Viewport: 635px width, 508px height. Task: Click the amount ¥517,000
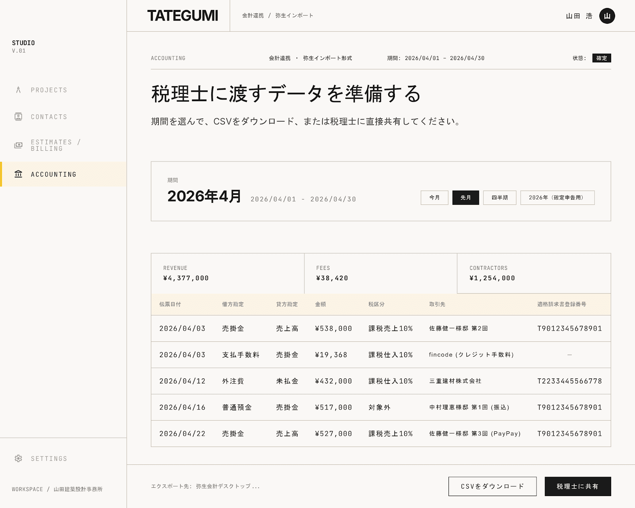tap(333, 407)
